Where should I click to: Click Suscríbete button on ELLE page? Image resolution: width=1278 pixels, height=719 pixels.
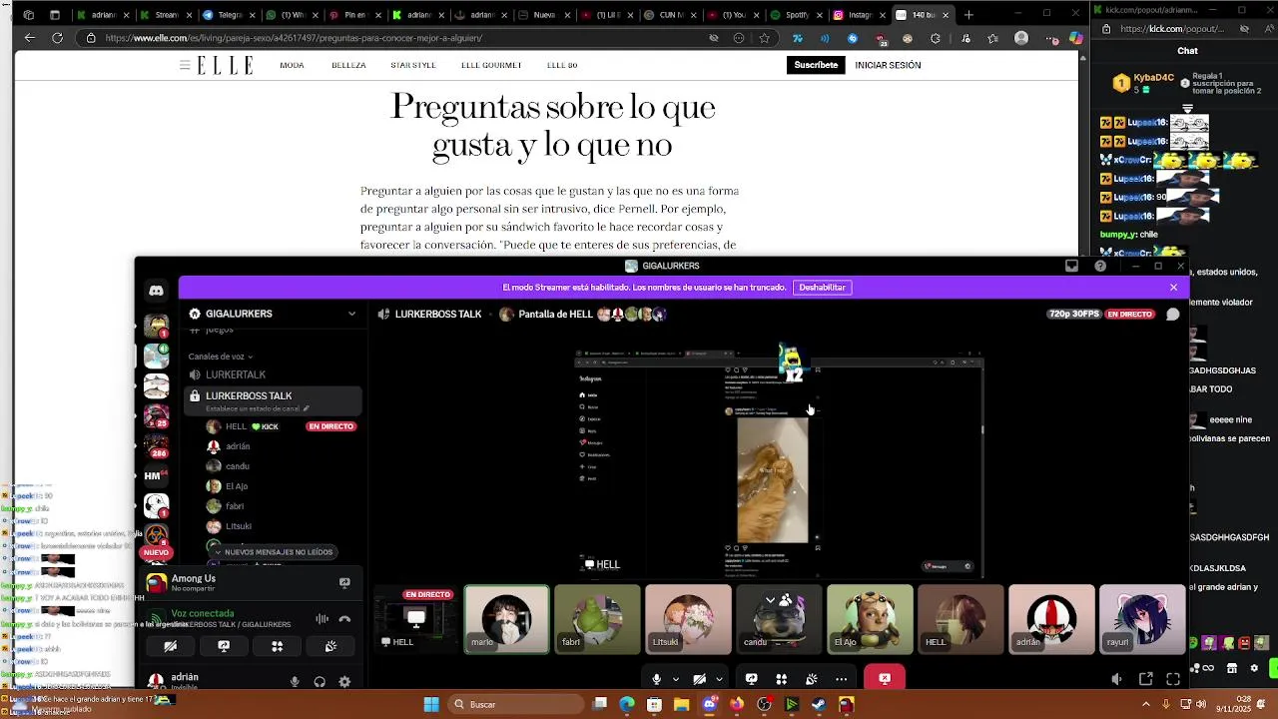click(816, 65)
